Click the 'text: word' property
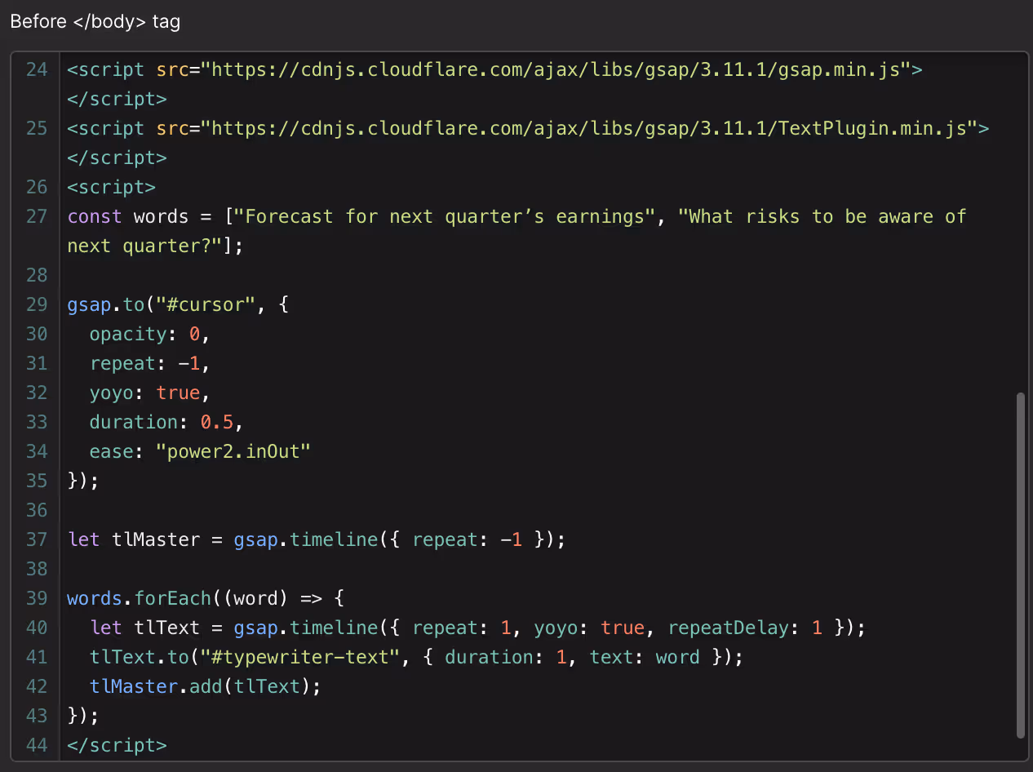Viewport: 1033px width, 772px height. point(645,657)
